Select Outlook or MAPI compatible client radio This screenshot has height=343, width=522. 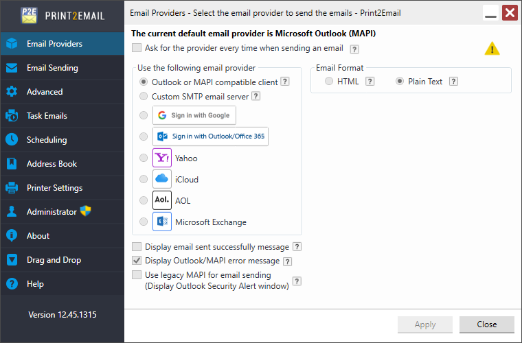[x=144, y=82]
